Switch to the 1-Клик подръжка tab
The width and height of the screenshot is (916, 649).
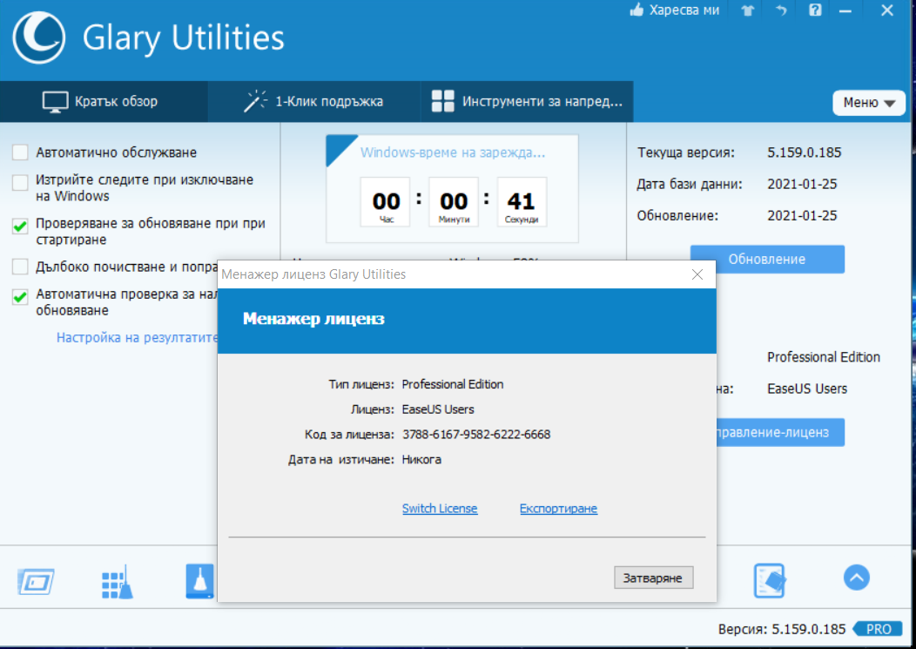(x=313, y=102)
